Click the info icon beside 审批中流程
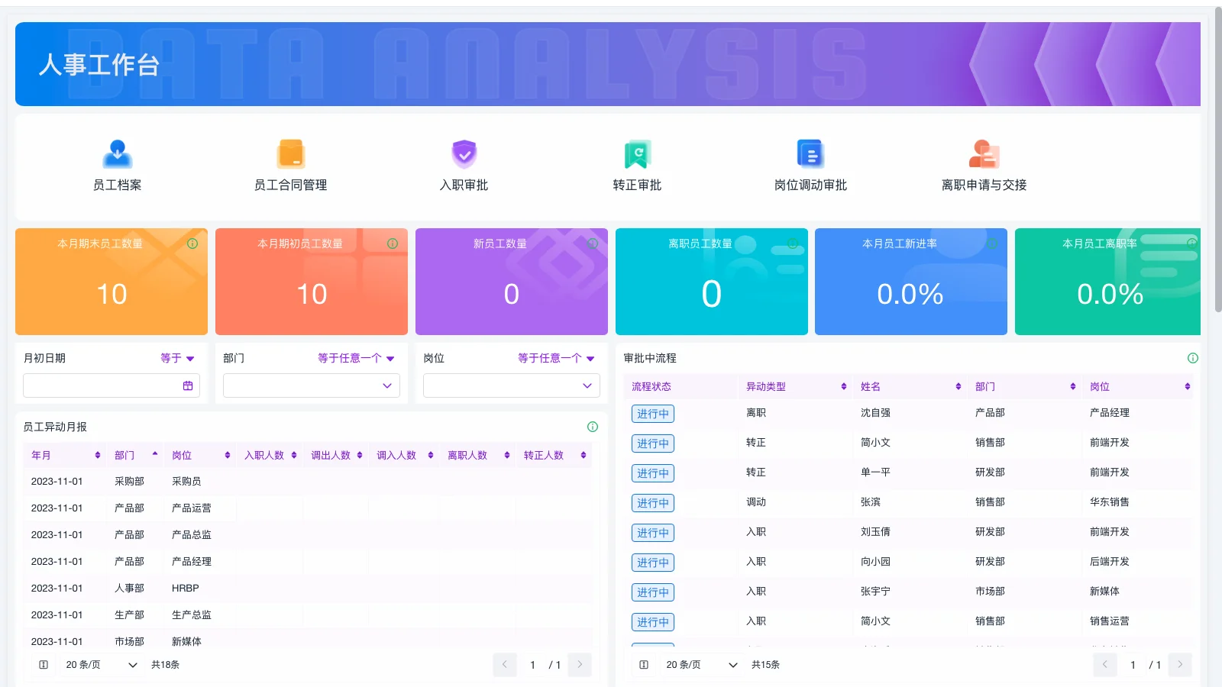The width and height of the screenshot is (1222, 687). [x=1192, y=358]
